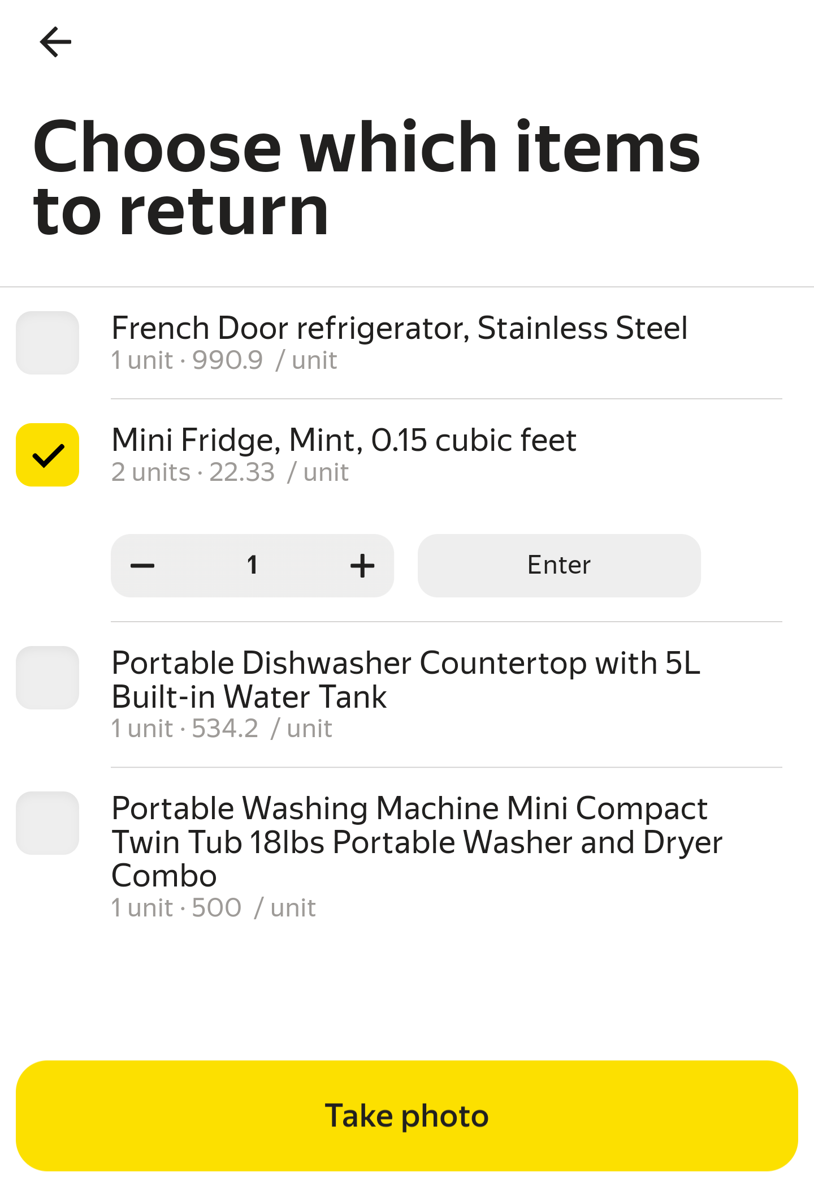Decrease Mini Fridge return quantity with minus
This screenshot has height=1188, width=814.
click(x=142, y=566)
